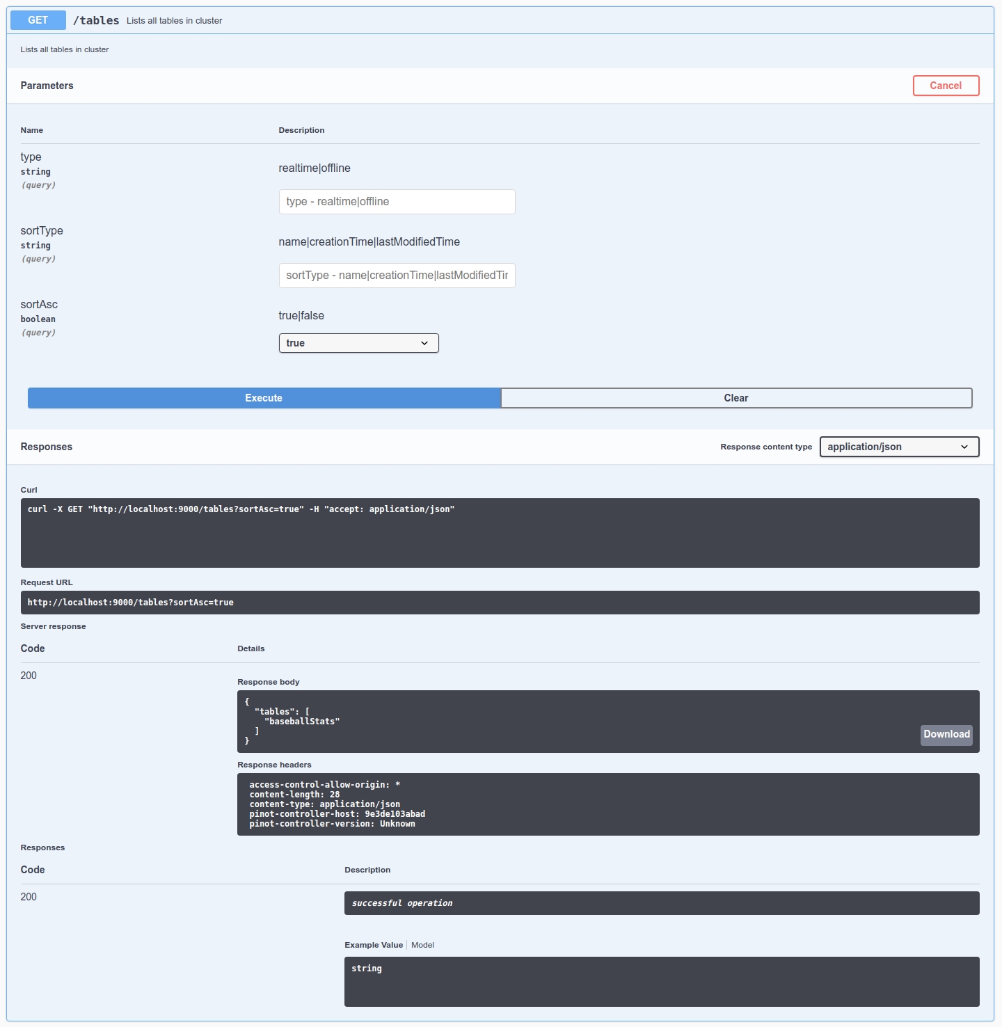
Task: Download the response body
Action: tap(946, 735)
